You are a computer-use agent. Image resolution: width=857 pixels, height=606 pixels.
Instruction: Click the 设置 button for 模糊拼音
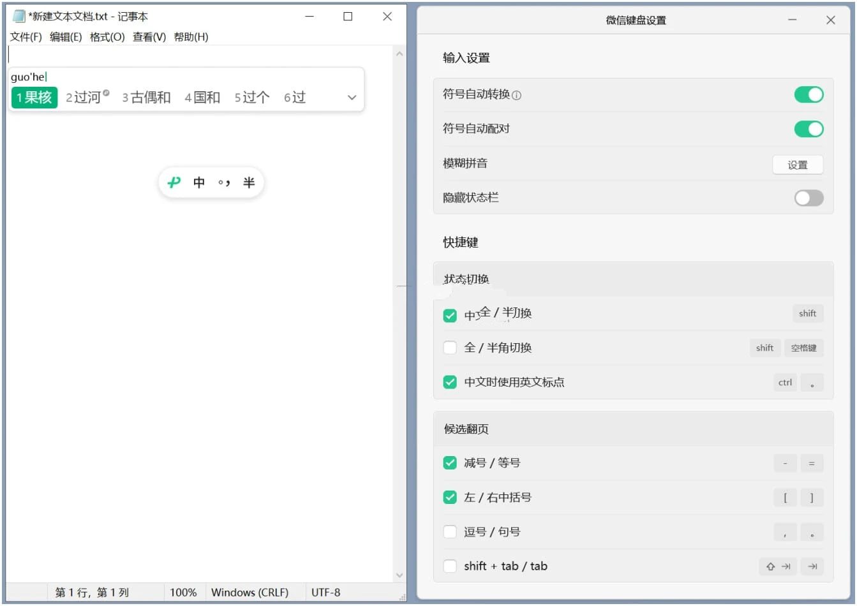coord(798,165)
